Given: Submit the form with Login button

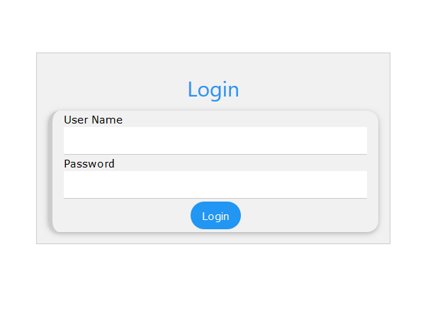Looking at the screenshot, I should (x=215, y=216).
